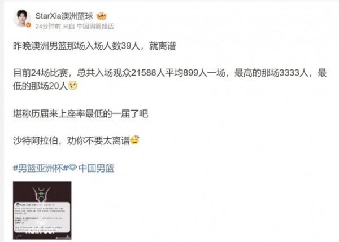Image resolution: width=339 pixels, height=242 pixels.
Task: Open the username StarXia澳洲篮球
Action: tap(64, 16)
